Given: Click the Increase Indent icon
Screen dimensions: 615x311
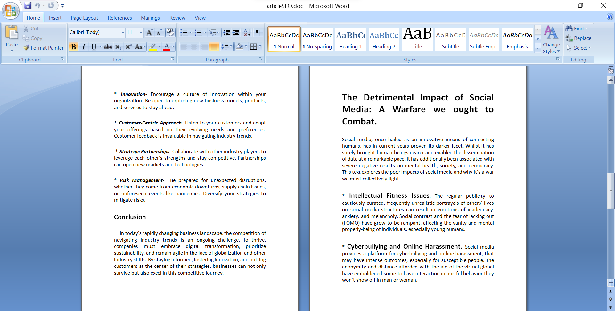Looking at the screenshot, I should click(236, 32).
